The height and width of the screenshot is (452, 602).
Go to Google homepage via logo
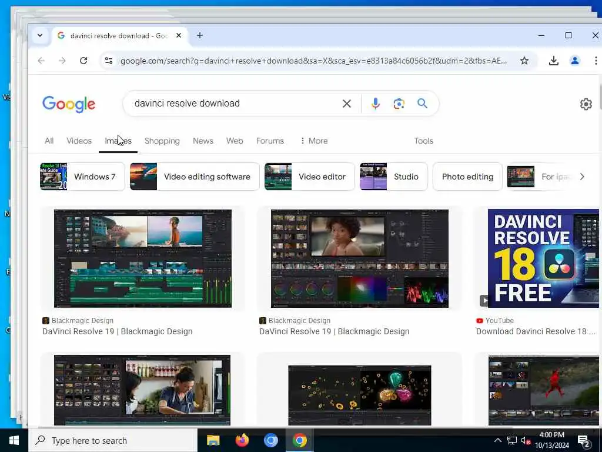click(69, 104)
